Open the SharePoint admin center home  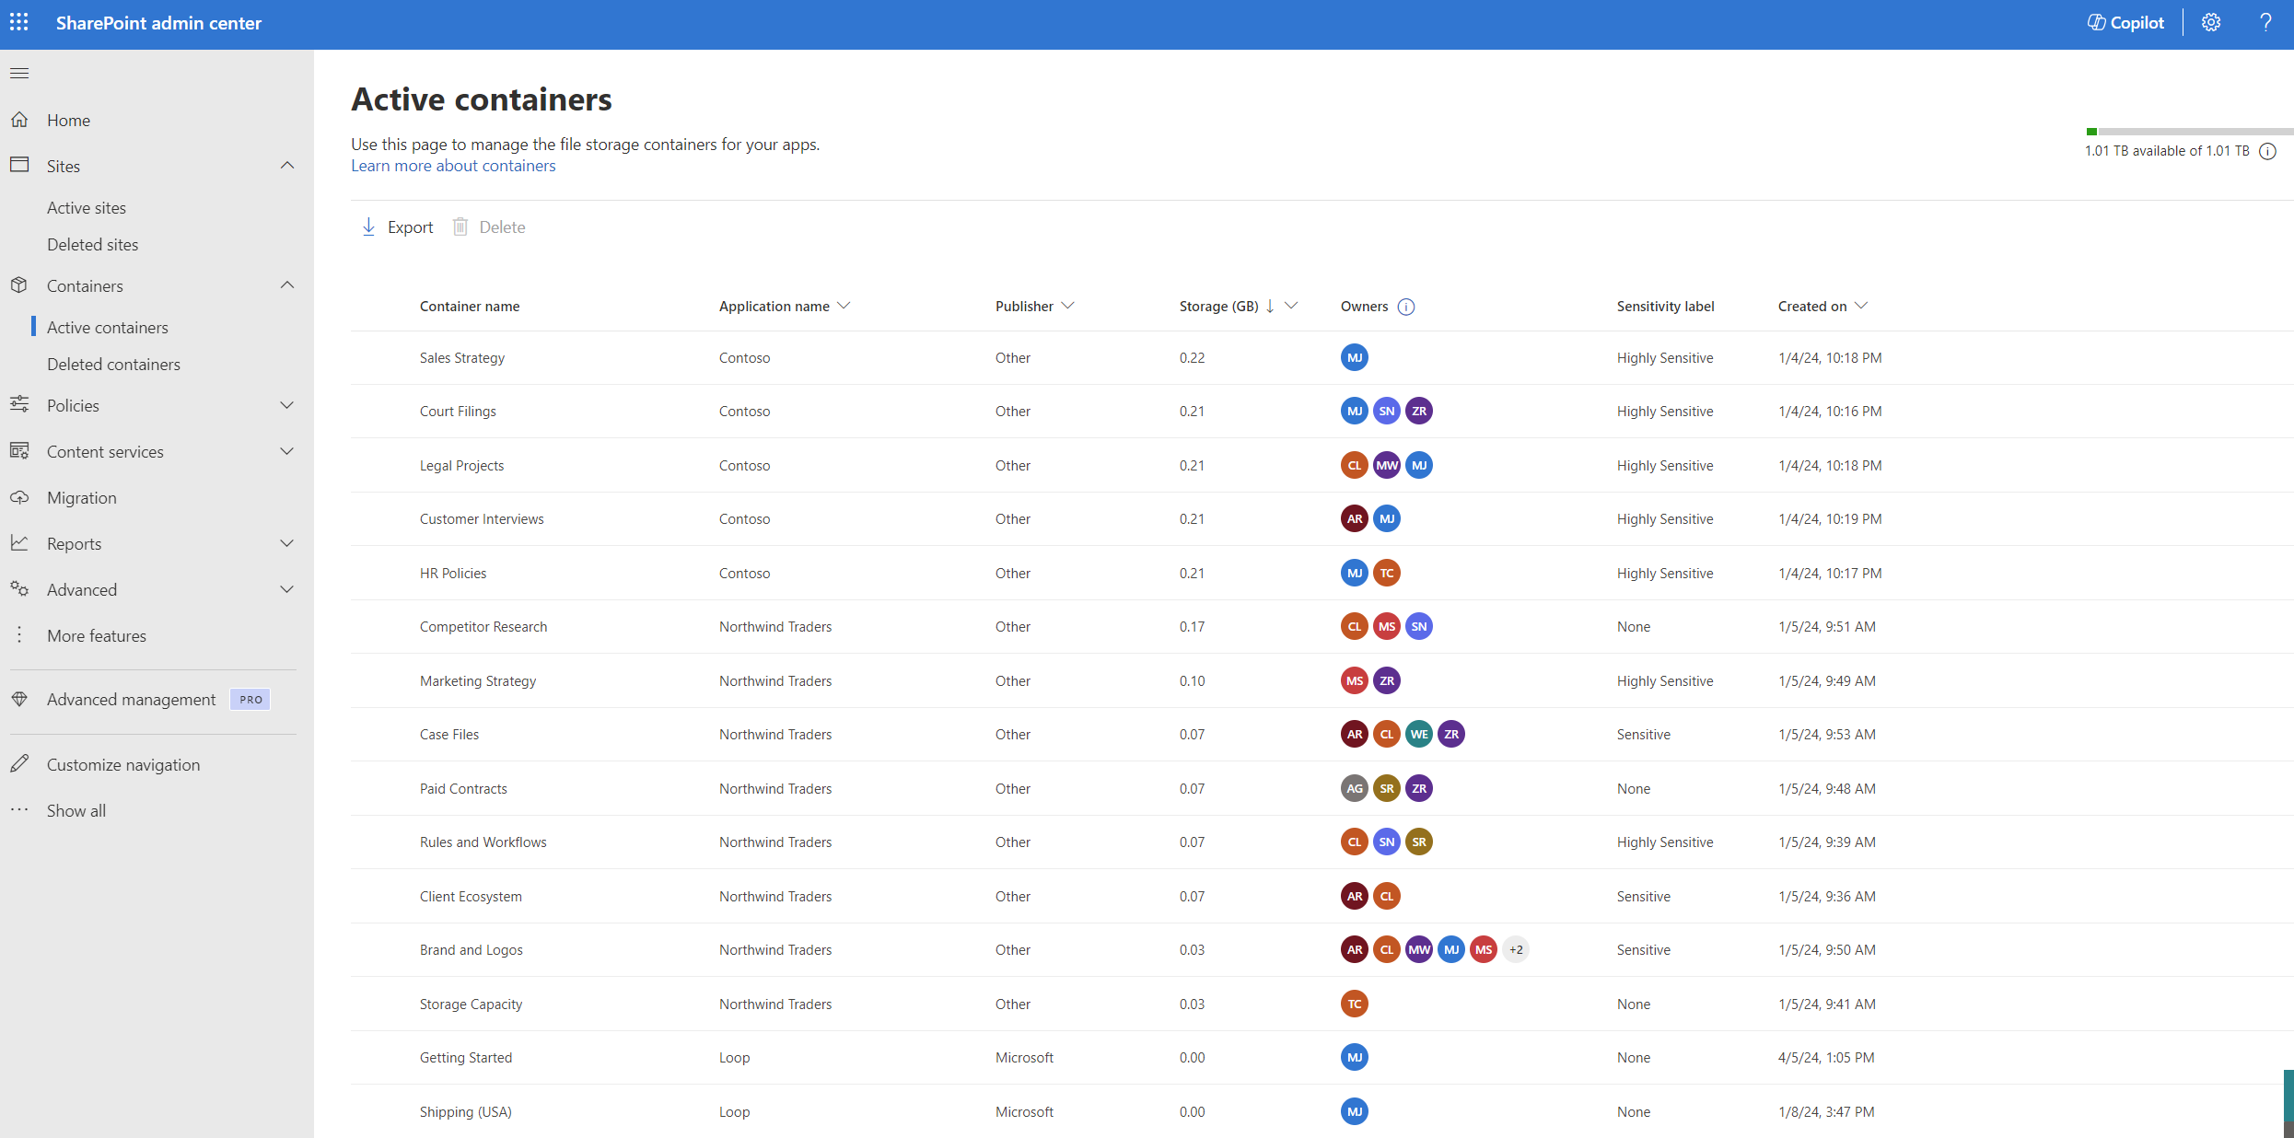click(67, 119)
